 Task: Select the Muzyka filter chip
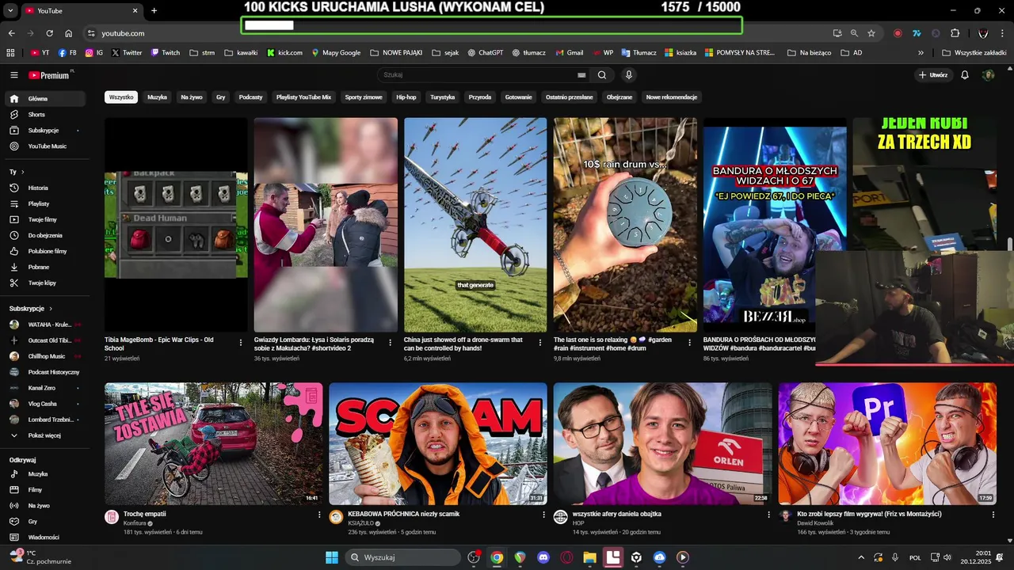[x=158, y=97]
